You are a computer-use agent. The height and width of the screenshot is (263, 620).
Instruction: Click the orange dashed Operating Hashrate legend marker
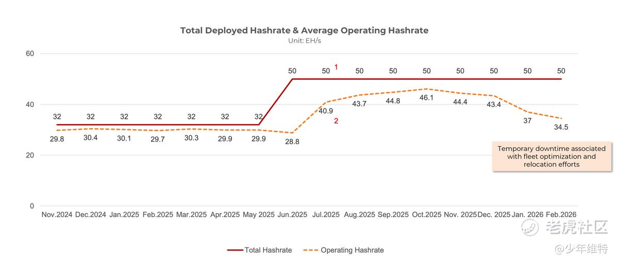(x=312, y=250)
